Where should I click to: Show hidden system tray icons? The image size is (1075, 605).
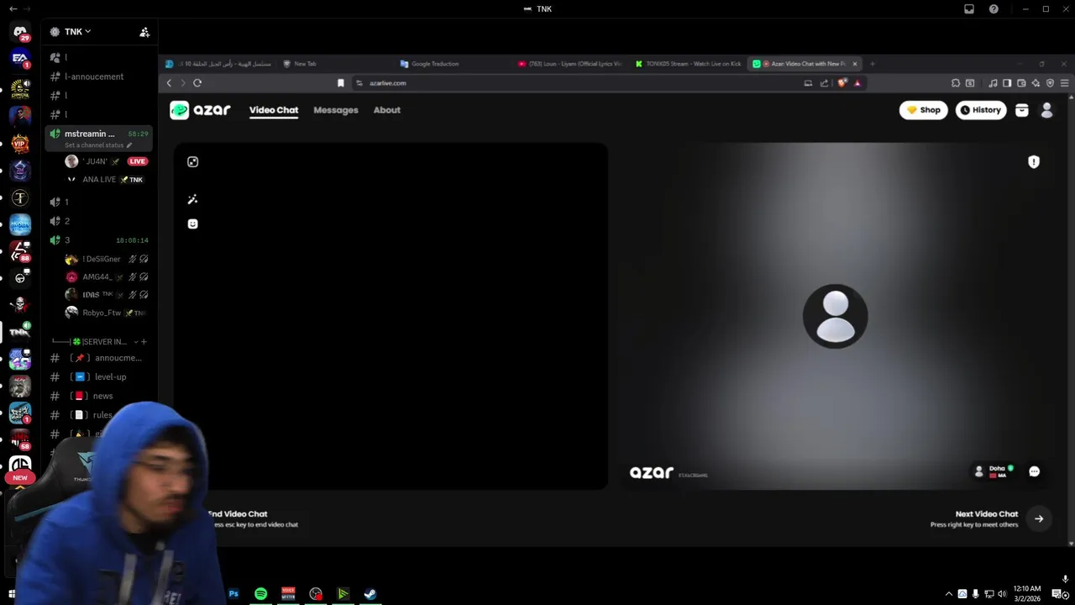tap(949, 594)
